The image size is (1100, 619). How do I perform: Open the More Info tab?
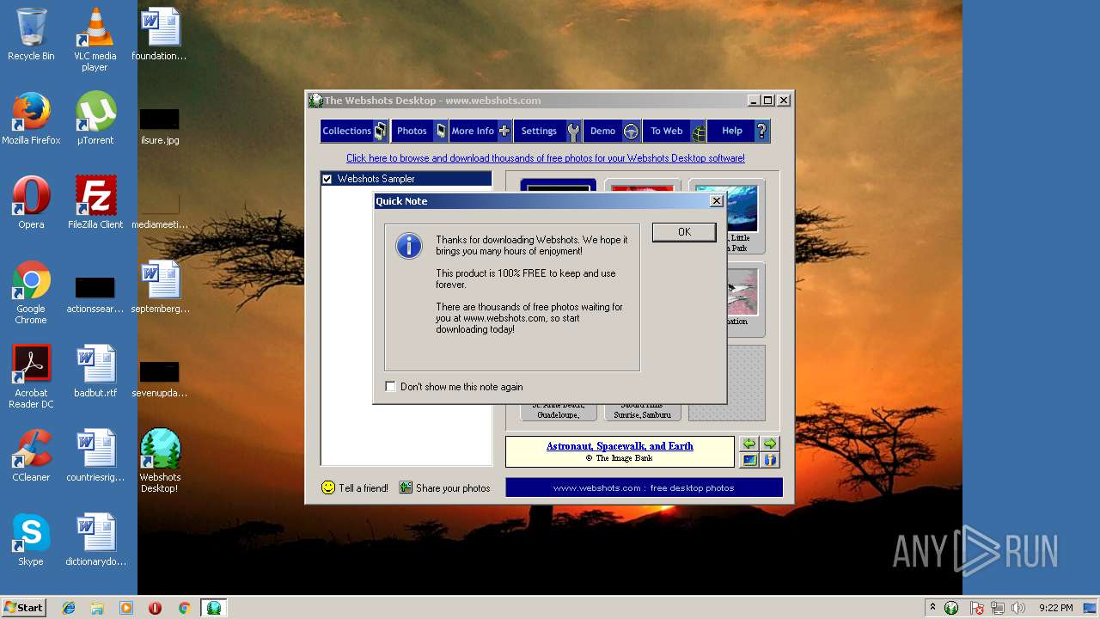[x=480, y=131]
